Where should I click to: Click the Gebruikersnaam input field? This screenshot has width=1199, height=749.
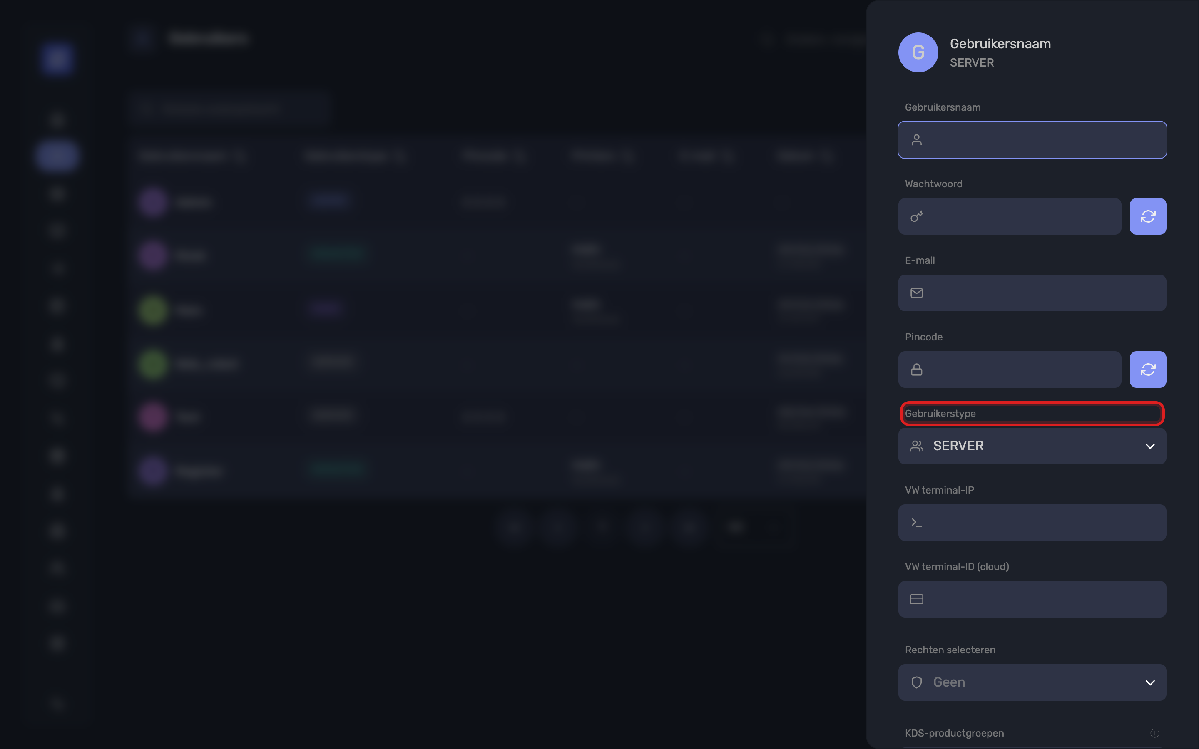1032,140
